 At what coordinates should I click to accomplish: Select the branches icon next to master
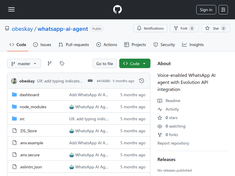click(x=49, y=63)
